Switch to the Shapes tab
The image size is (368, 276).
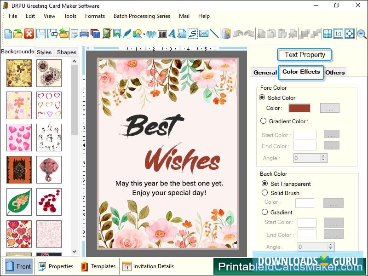click(66, 52)
